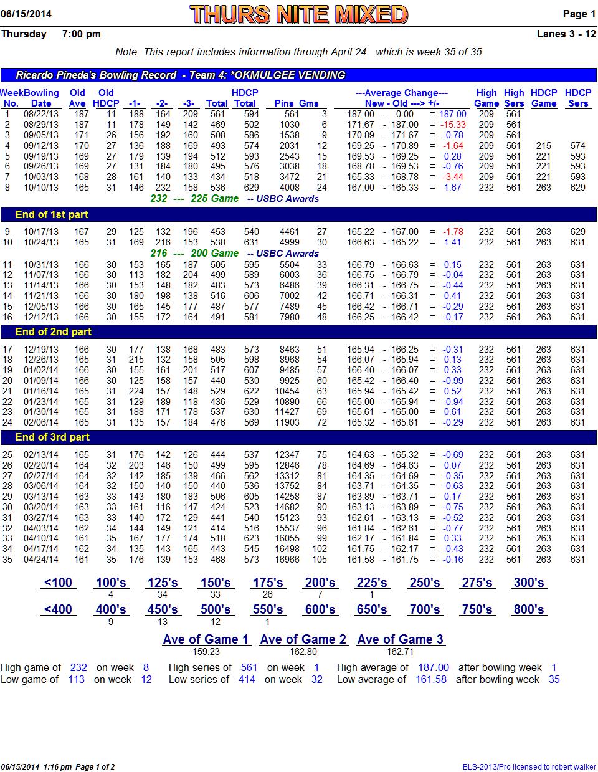This screenshot has width=598, height=772.
Task: Click the 550's series distribution heading
Action: coord(268,610)
